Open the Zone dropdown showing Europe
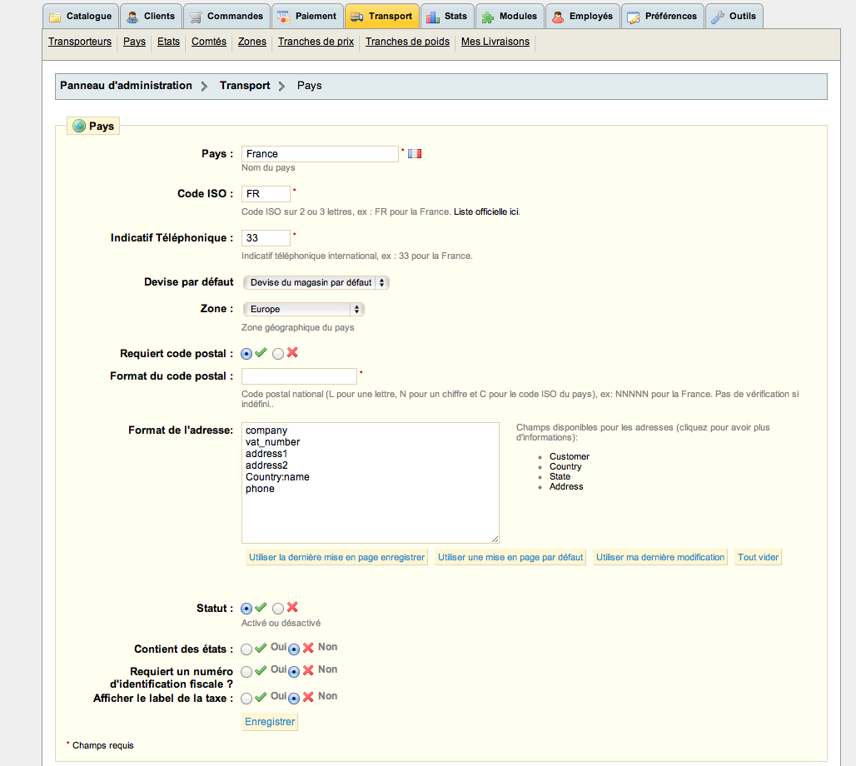 click(304, 309)
